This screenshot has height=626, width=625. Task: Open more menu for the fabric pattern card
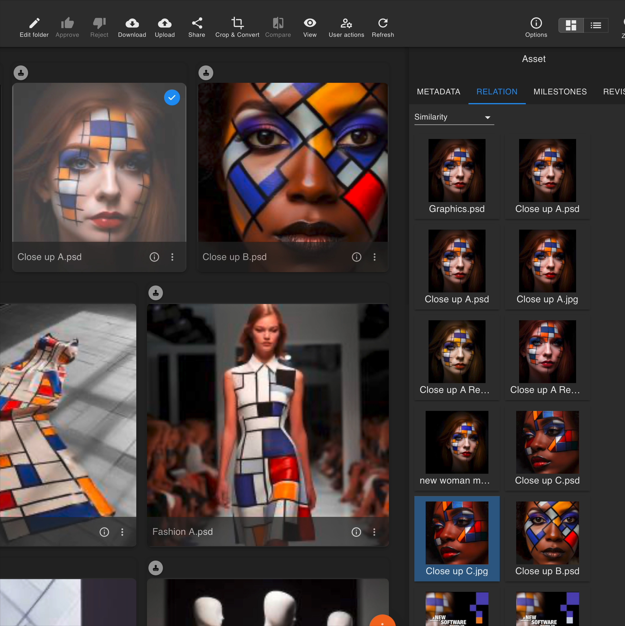pyautogui.click(x=122, y=532)
